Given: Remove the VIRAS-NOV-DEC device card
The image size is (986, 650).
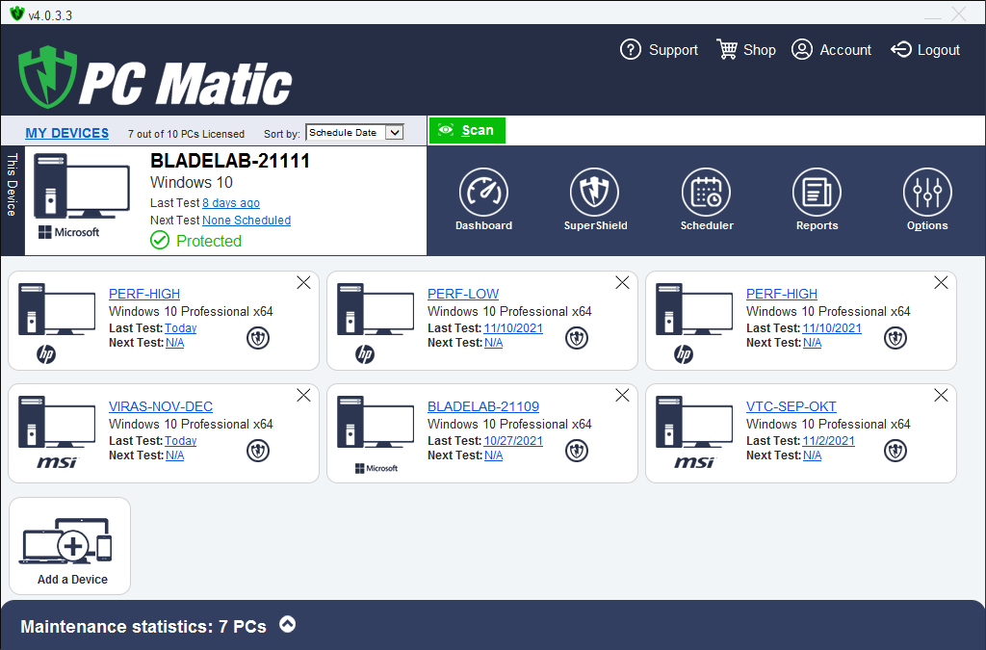Looking at the screenshot, I should point(303,395).
